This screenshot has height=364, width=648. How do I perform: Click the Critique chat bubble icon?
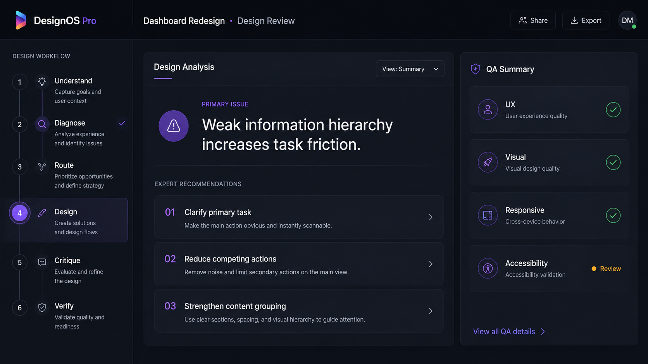coord(42,262)
